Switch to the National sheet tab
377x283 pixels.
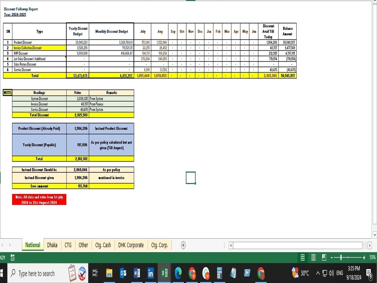coord(33,245)
